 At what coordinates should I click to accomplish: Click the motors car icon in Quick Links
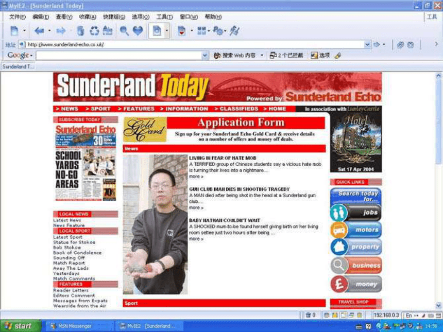point(339,230)
